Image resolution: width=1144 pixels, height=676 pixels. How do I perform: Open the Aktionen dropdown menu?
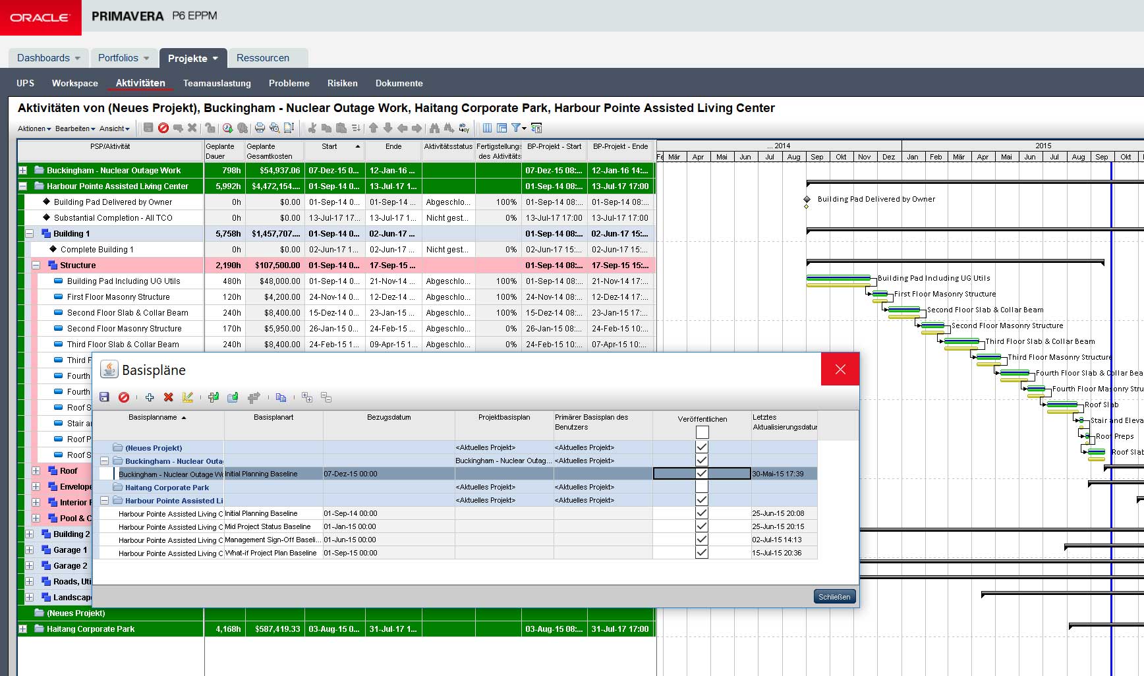click(x=34, y=128)
